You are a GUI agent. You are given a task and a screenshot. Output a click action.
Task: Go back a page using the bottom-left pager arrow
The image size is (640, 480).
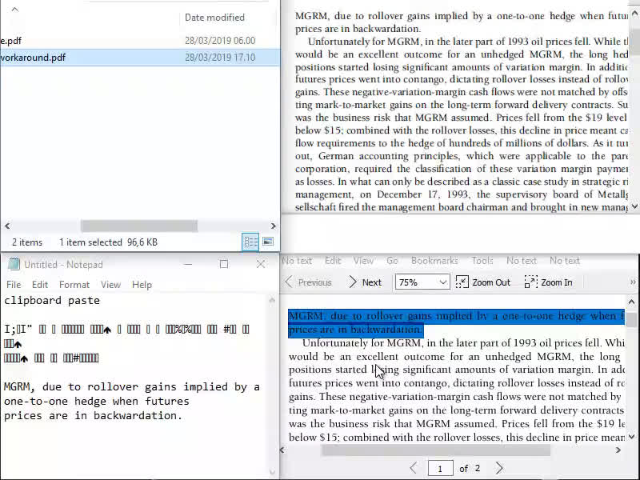click(x=414, y=470)
